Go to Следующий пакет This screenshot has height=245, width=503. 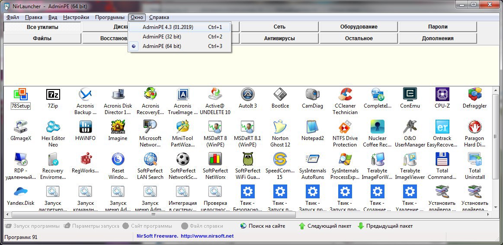(325, 226)
